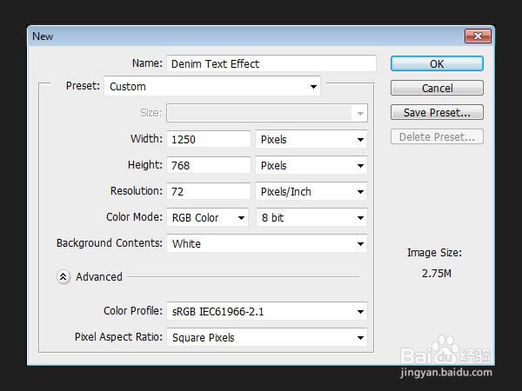
Task: Click the Background Contents label
Action: point(110,243)
